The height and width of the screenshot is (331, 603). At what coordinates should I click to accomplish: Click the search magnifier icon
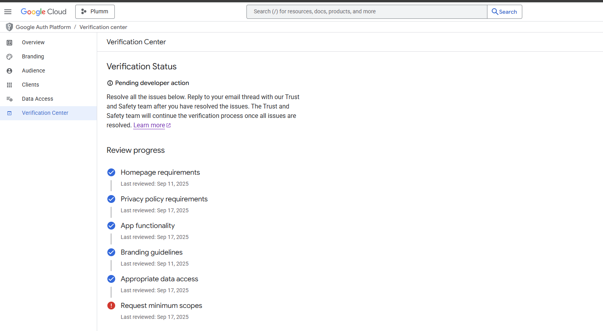495,12
